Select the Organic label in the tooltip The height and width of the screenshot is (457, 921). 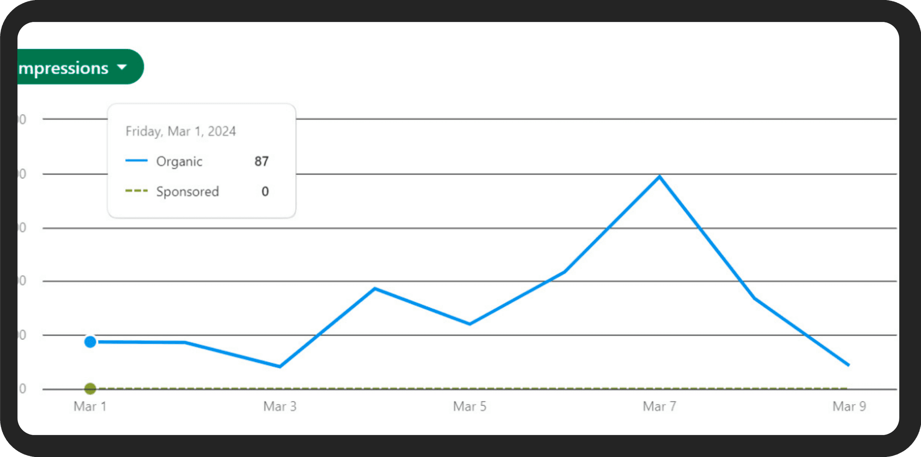coord(179,161)
